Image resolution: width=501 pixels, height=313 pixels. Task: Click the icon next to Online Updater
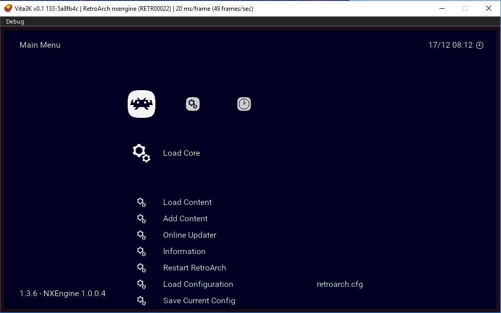[x=142, y=235]
